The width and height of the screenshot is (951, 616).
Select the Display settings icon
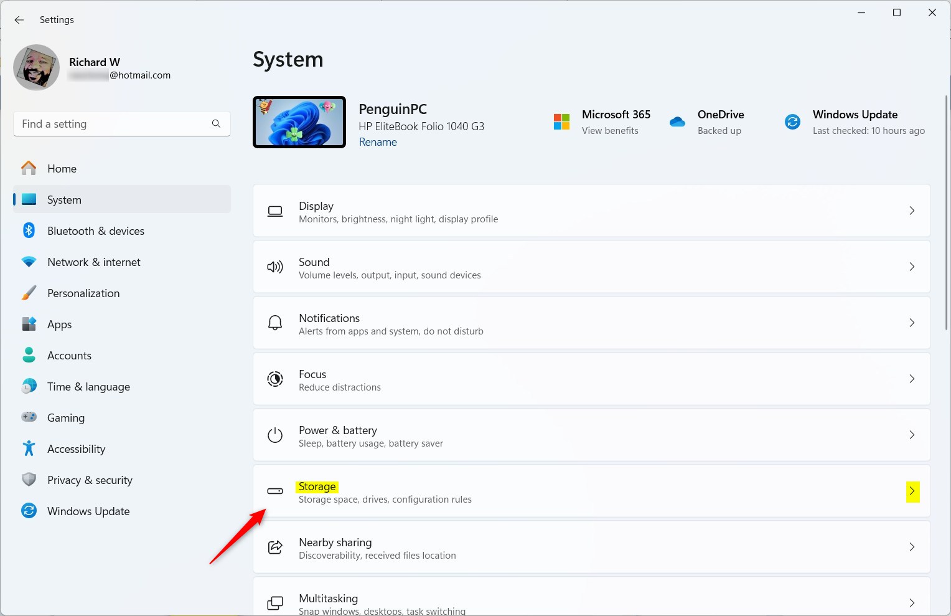[x=275, y=211]
